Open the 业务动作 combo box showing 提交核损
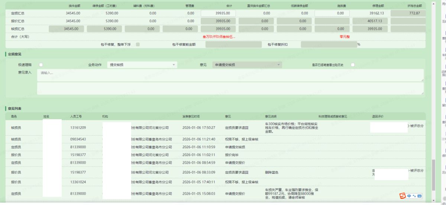This screenshot has height=205, width=446. click(142, 65)
